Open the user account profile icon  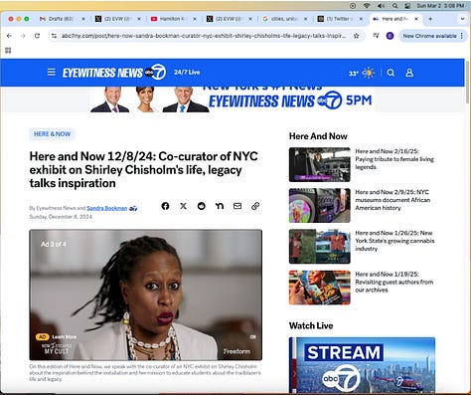tap(409, 73)
